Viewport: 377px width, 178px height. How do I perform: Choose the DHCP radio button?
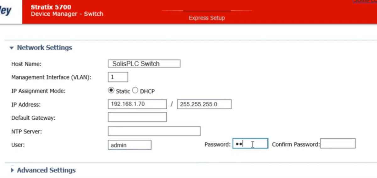pos(135,90)
